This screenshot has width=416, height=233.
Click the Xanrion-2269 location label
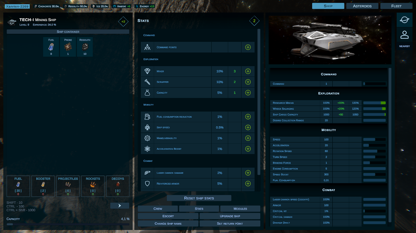[17, 6]
